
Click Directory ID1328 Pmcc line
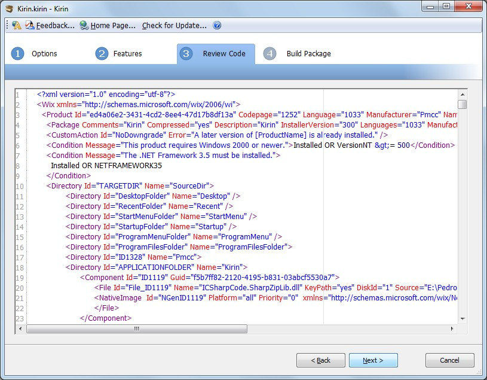click(134, 257)
